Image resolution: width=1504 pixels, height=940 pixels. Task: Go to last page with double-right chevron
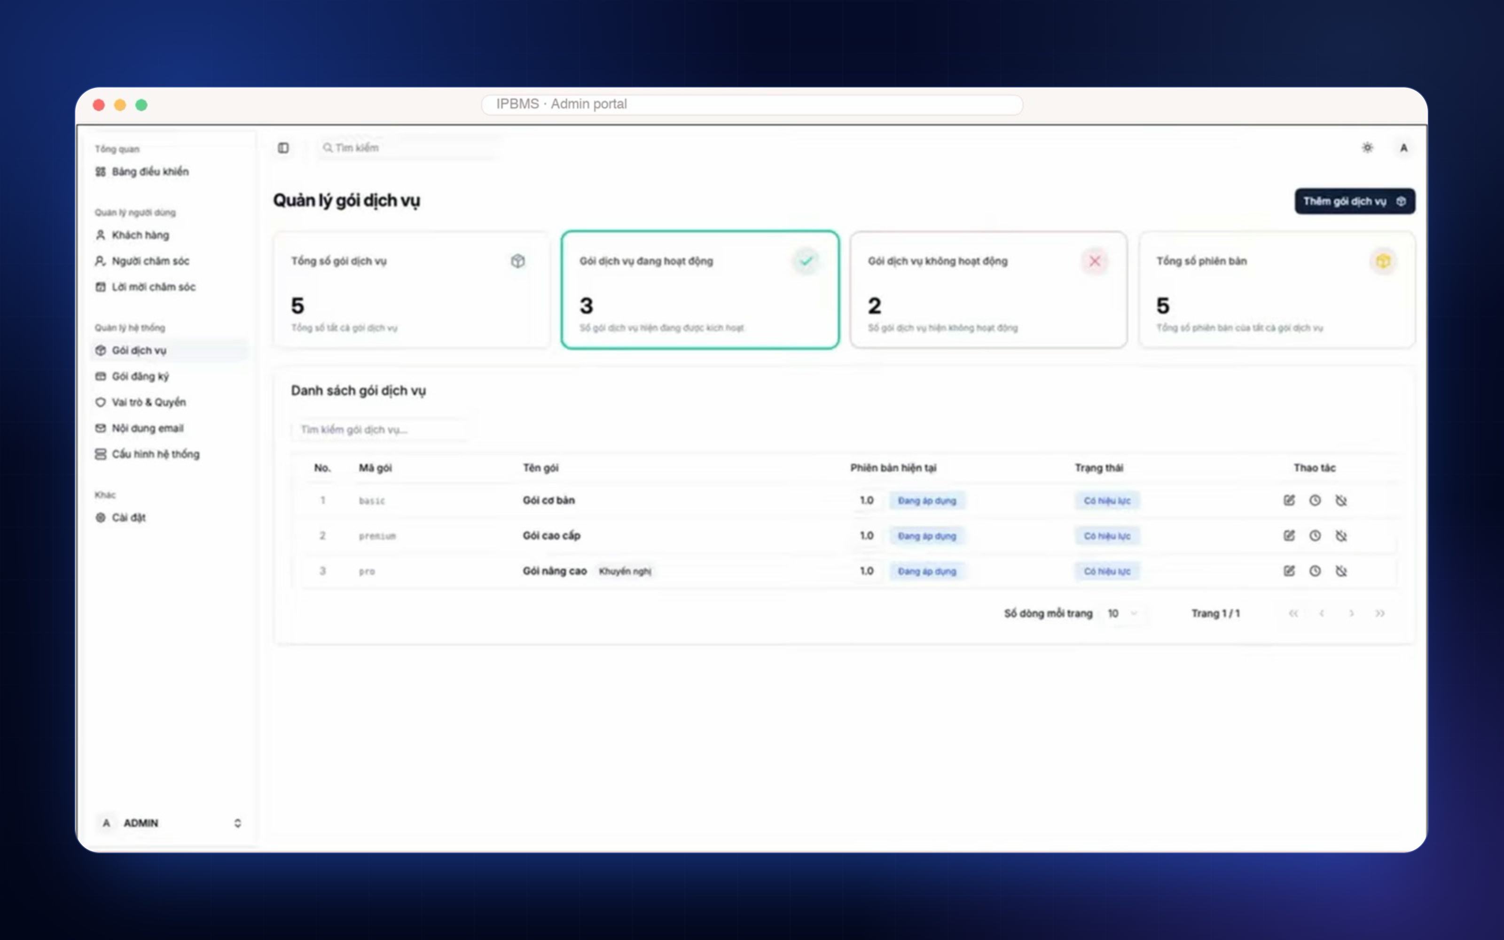1380,614
